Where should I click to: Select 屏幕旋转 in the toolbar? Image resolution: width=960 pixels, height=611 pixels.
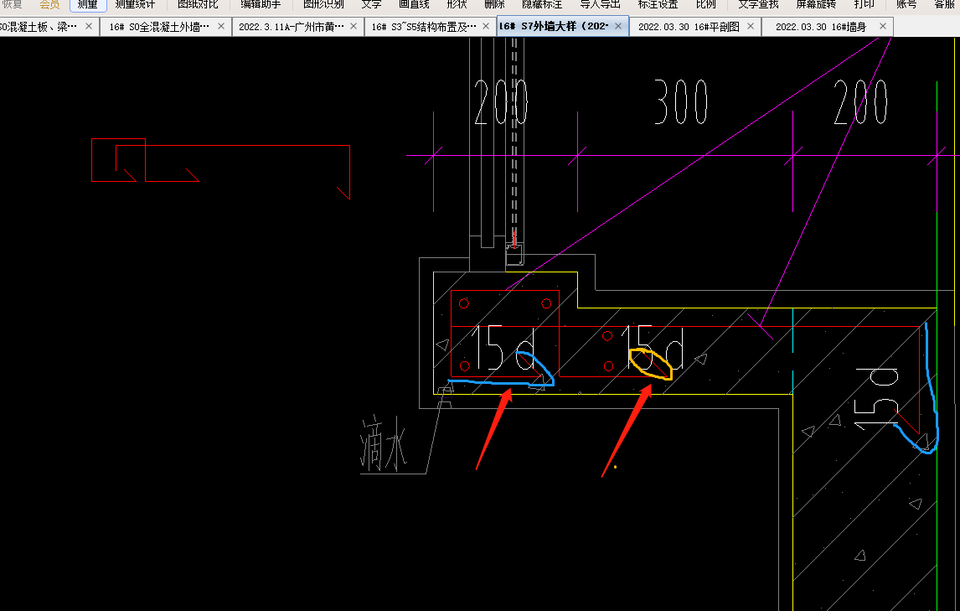[x=816, y=4]
